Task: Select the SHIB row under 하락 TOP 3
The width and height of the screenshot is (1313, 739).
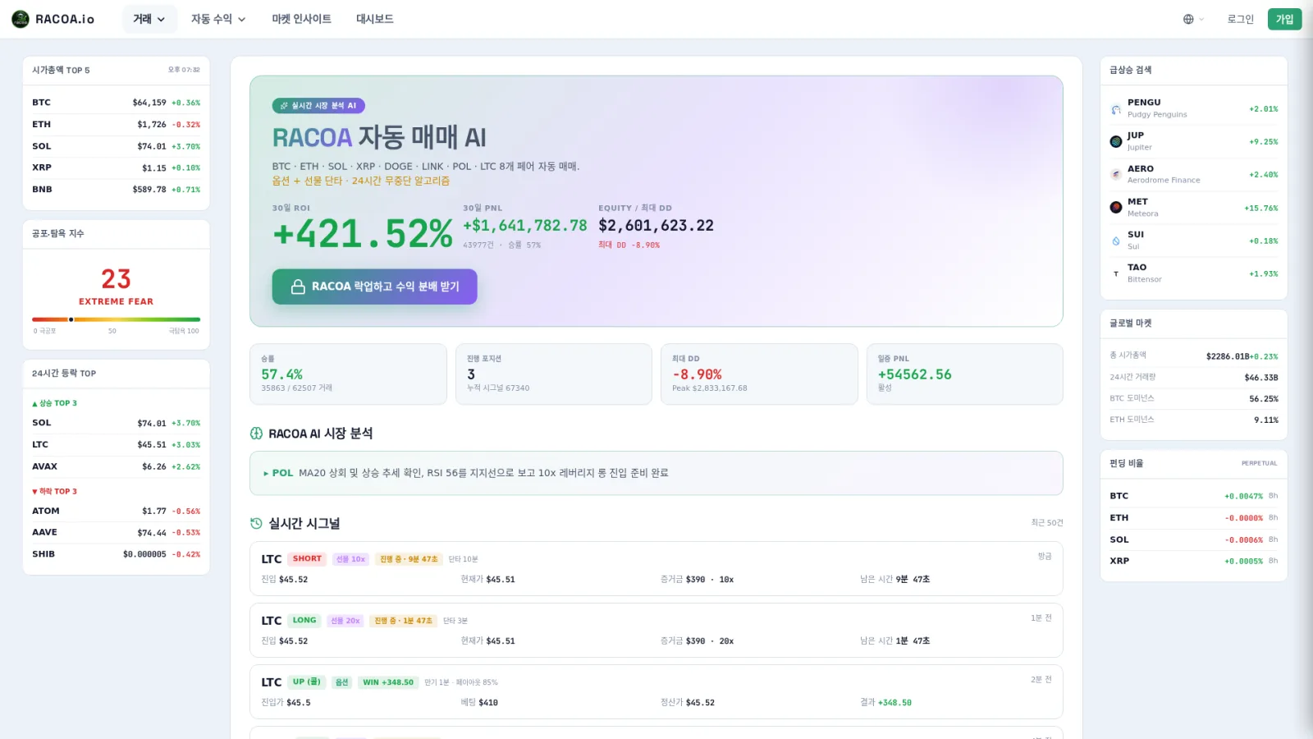Action: click(116, 554)
